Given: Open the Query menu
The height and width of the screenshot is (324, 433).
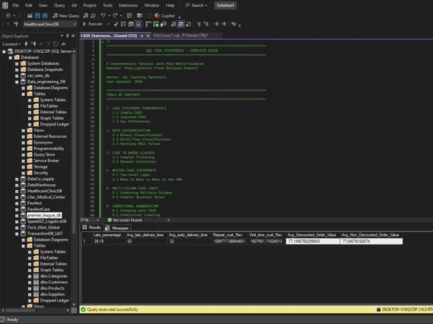Looking at the screenshot, I should click(x=59, y=5).
